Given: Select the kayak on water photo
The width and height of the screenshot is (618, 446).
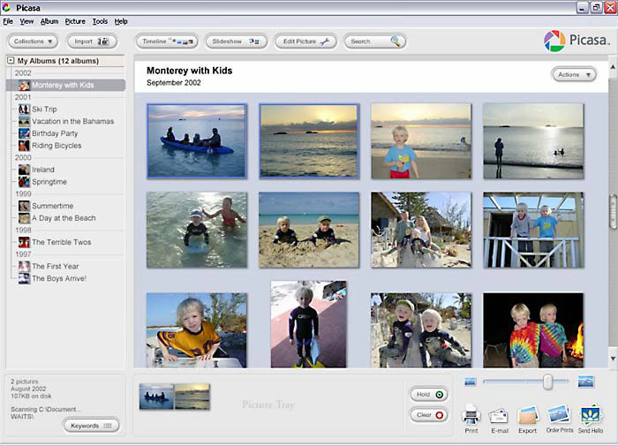Looking at the screenshot, I should coord(197,141).
